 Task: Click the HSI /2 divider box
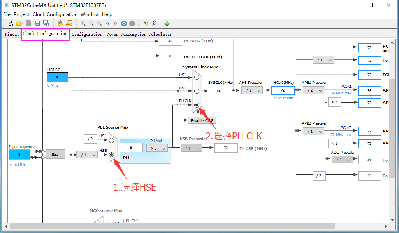[91, 139]
